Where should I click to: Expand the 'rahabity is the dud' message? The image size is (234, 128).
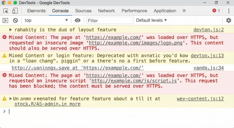coord(10,30)
